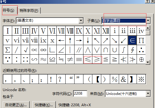The width and height of the screenshot is (155, 108).
Task: Pick the recently used question mark symbol
Action: click(x=61, y=79)
